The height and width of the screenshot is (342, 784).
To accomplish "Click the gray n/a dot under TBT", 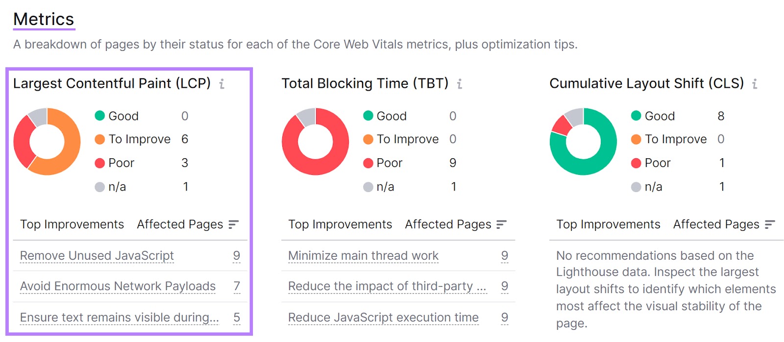I will pos(367,187).
